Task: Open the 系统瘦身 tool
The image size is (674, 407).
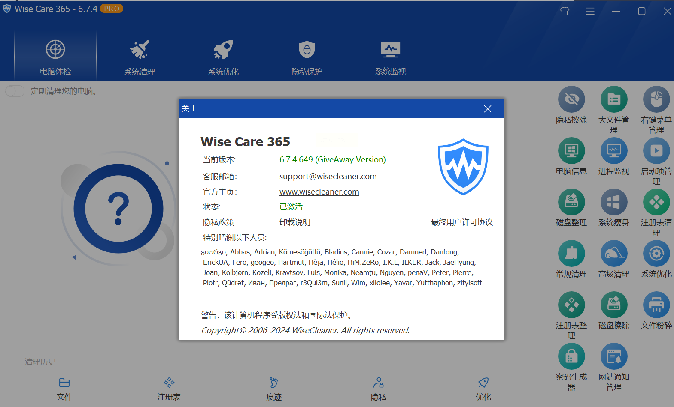Action: pyautogui.click(x=614, y=208)
